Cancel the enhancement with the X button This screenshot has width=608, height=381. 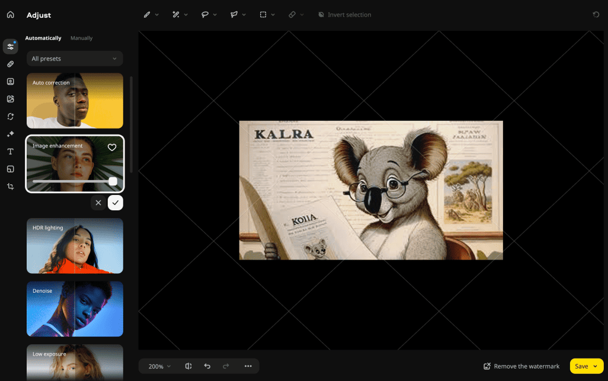pyautogui.click(x=98, y=203)
